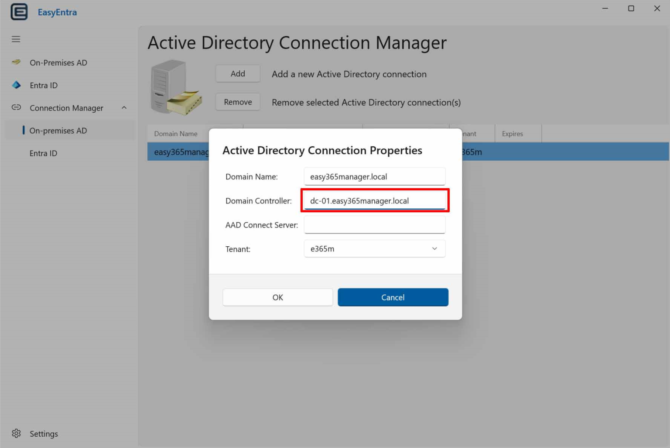Click the 'Domain Controller:' label
The height and width of the screenshot is (448, 670).
(258, 201)
